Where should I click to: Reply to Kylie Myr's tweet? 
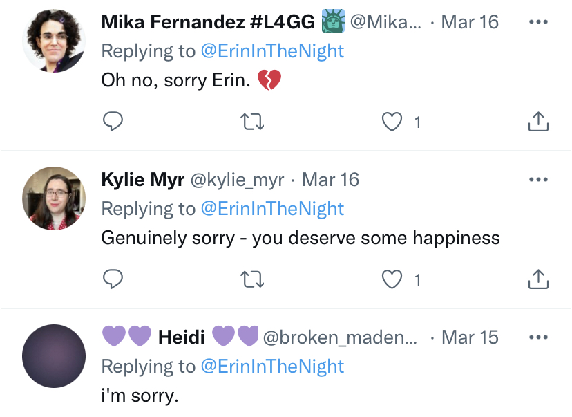(x=113, y=279)
